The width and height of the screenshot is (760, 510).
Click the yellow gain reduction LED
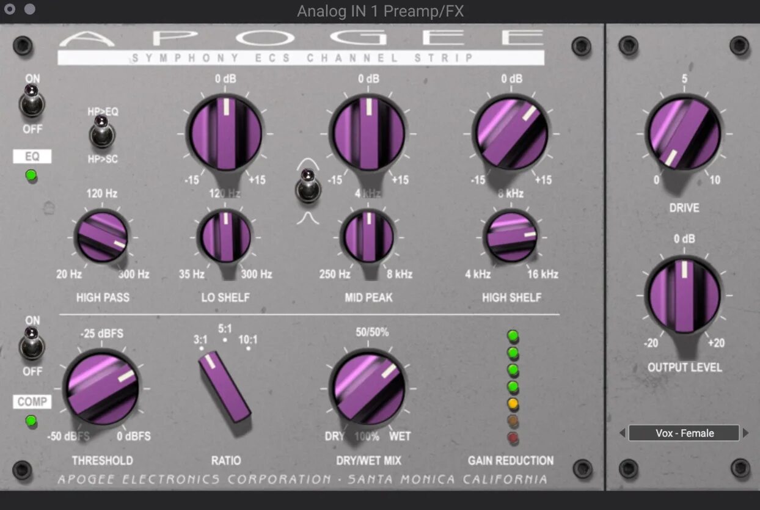point(513,404)
